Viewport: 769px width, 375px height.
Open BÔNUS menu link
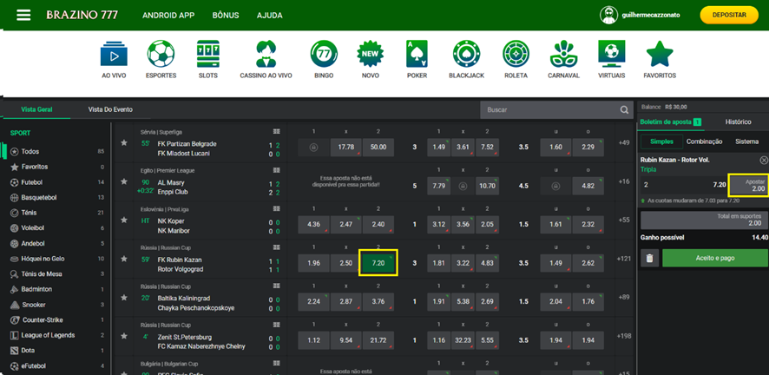pyautogui.click(x=226, y=16)
